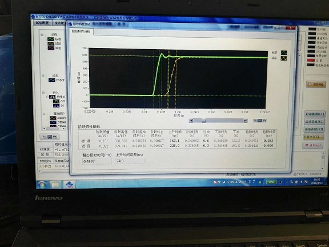
Task: Select the yellow sample waveform icon in tree
Action: (51, 43)
